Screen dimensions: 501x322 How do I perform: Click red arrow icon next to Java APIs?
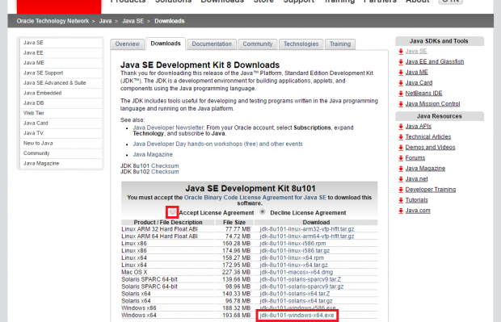point(401,127)
